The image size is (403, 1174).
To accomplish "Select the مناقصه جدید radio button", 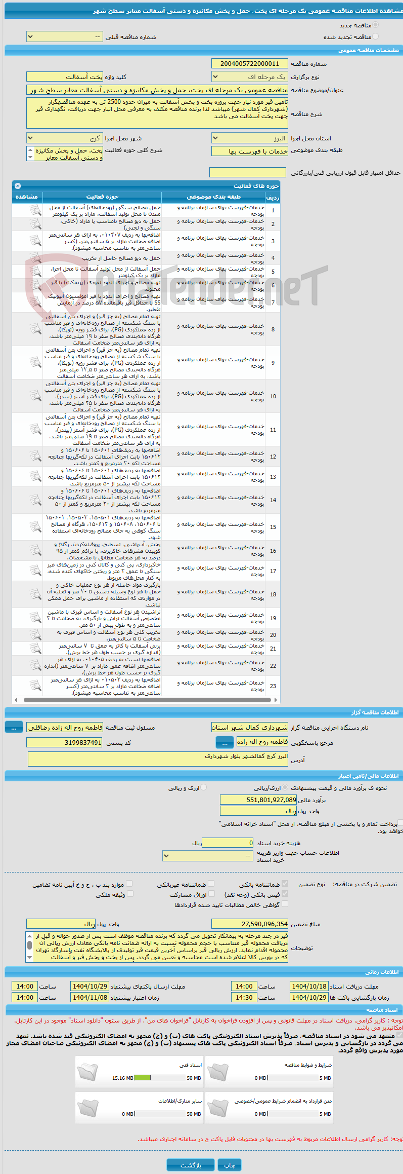I will tap(375, 25).
